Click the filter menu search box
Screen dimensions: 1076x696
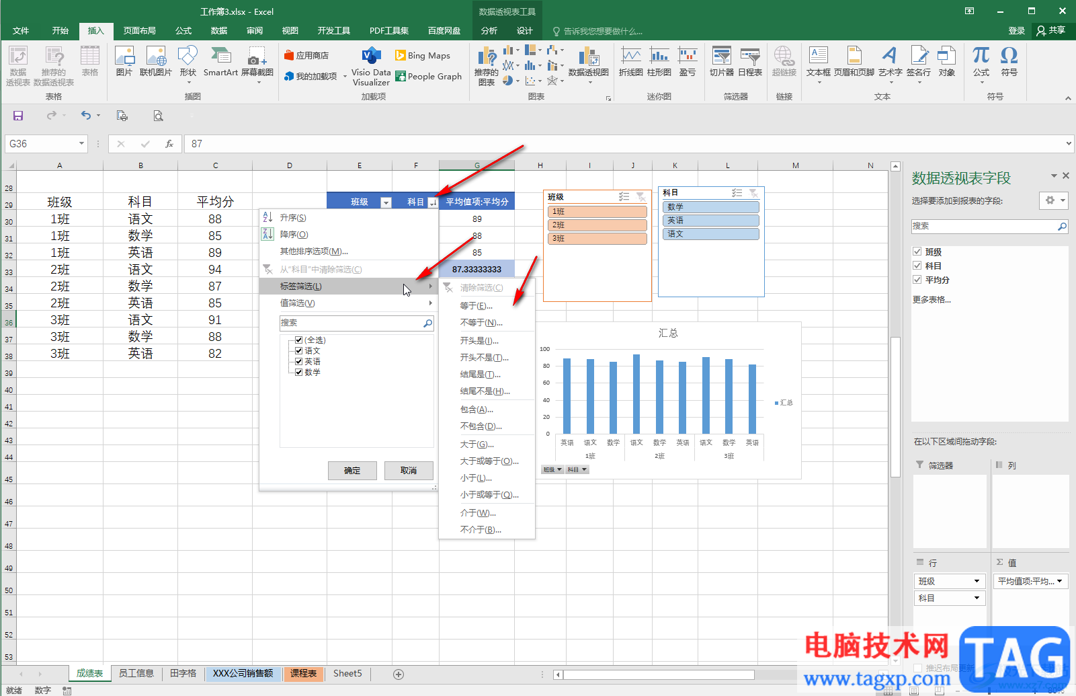click(357, 323)
